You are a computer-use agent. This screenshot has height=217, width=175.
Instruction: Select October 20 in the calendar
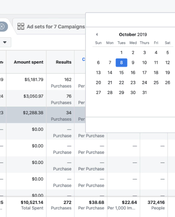98,83
